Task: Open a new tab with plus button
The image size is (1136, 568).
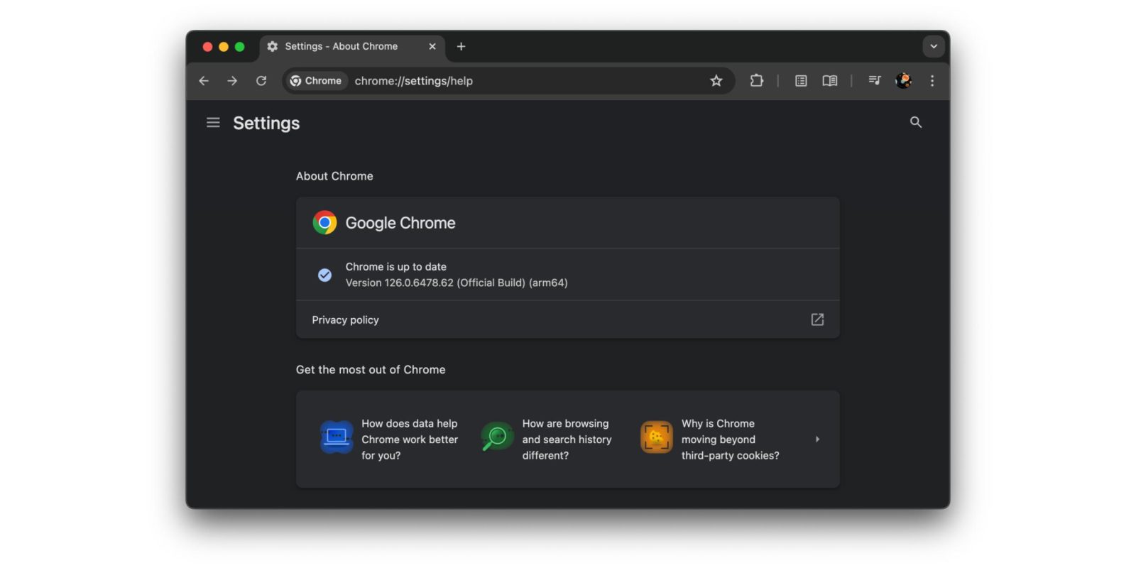Action: [x=461, y=46]
